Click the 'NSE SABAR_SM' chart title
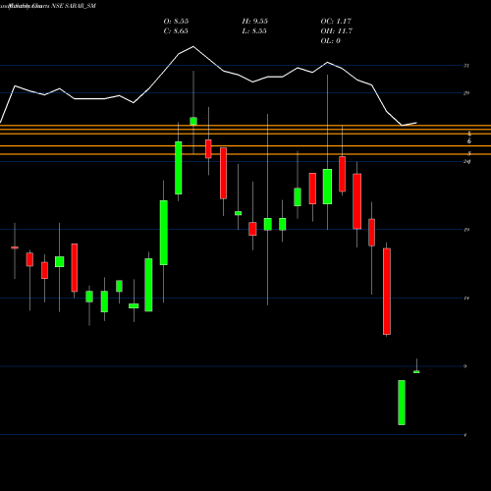 [x=74, y=6]
